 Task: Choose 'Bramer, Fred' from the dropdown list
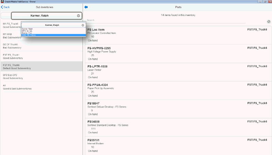[54, 33]
